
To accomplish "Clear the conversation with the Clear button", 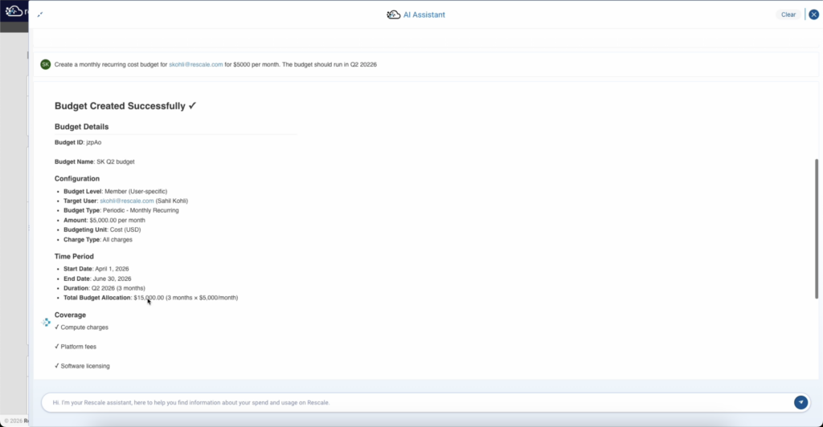I will tap(788, 14).
